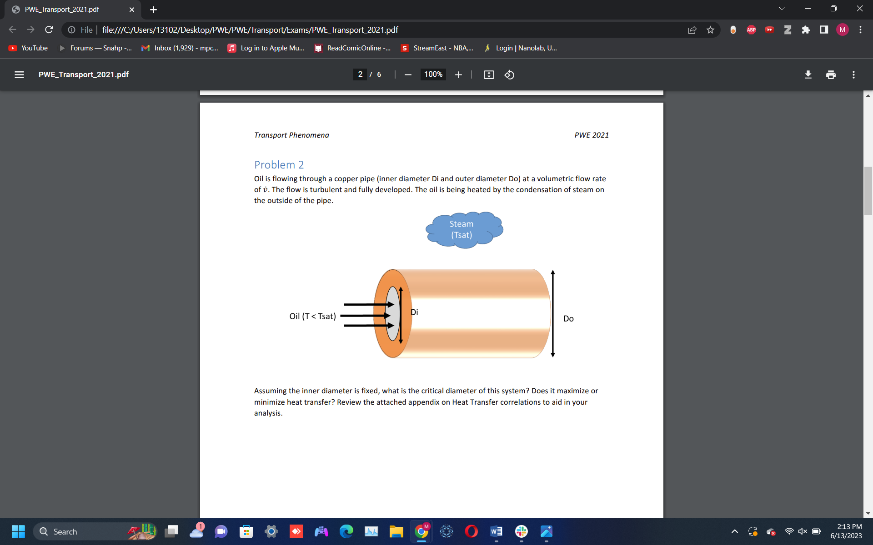This screenshot has width=873, height=545.
Task: Click the page number input field
Action: [x=360, y=74]
